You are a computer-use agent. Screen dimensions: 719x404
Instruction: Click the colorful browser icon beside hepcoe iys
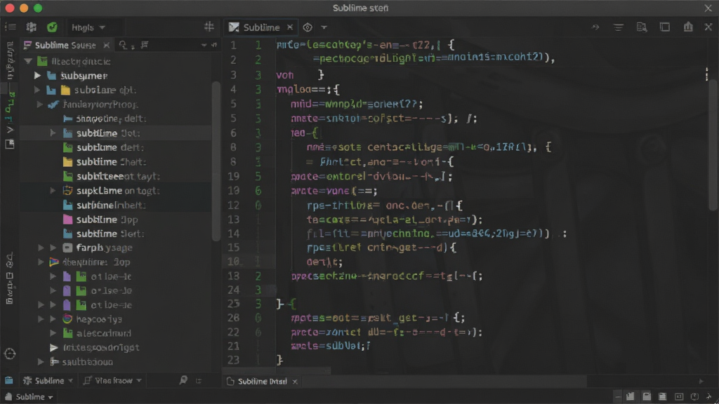pyautogui.click(x=68, y=319)
